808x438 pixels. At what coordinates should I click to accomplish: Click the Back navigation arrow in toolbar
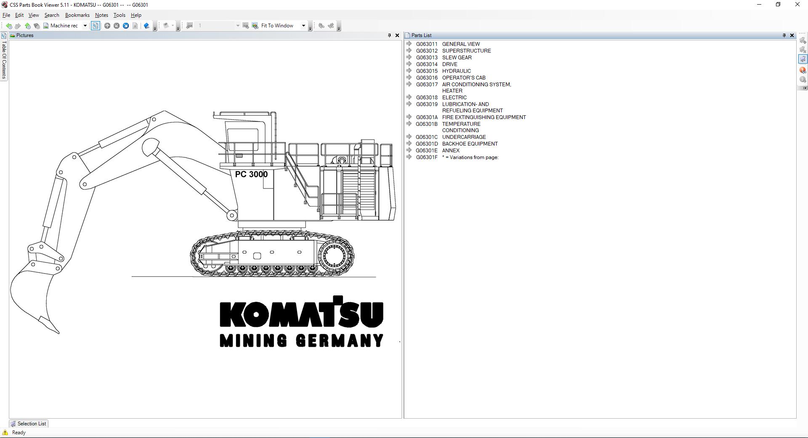tap(9, 26)
